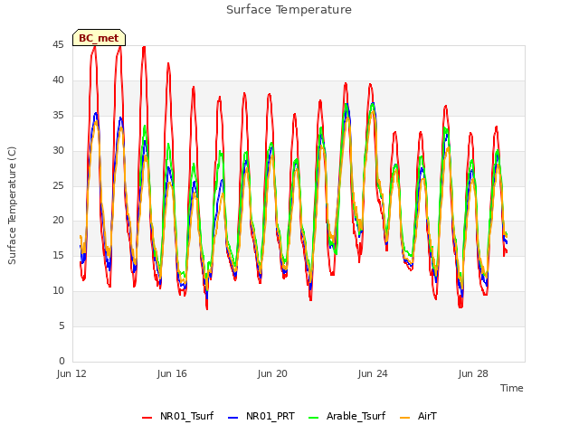Click the Surface Temperature (C) y-axis title
Viewport: 579px width, 434px height.
[x=12, y=205]
